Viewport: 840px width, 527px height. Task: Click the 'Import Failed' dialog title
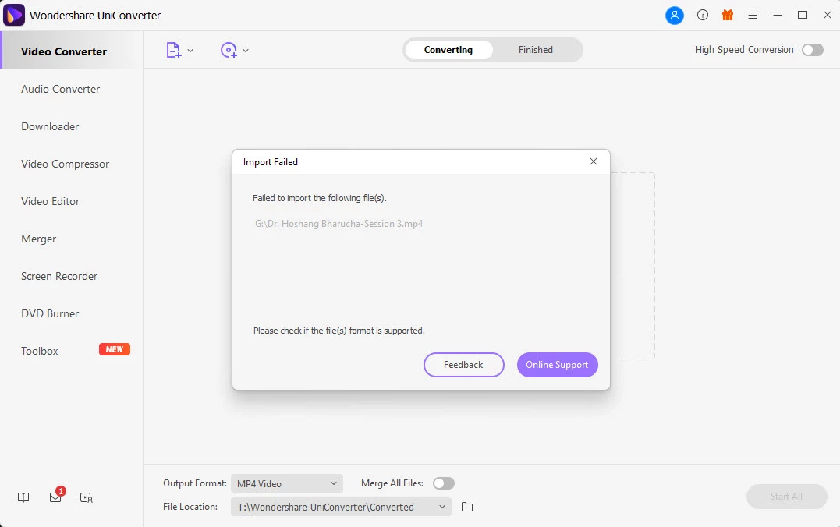271,161
